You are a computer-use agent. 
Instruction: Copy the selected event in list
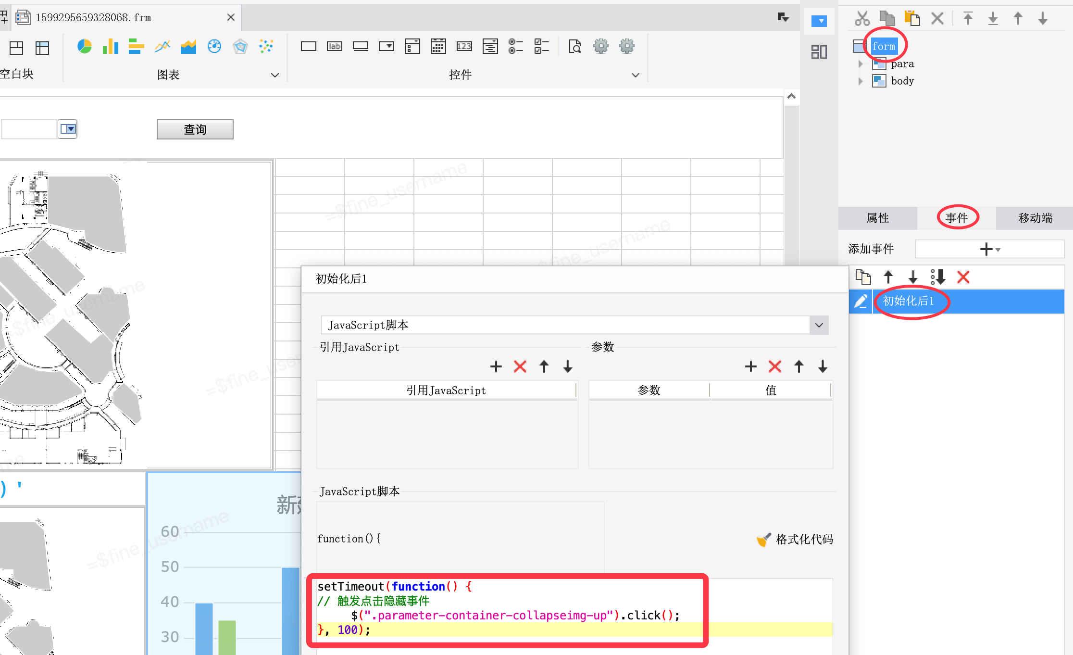point(863,277)
